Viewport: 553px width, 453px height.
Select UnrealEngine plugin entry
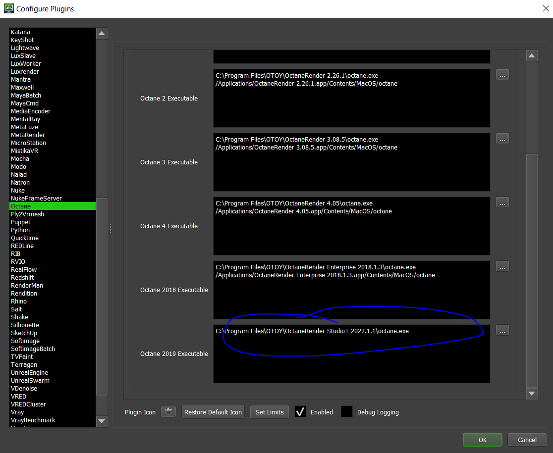[x=52, y=373]
